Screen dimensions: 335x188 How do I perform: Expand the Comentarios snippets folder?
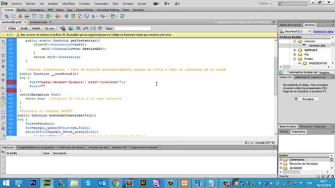[x=281, y=159]
